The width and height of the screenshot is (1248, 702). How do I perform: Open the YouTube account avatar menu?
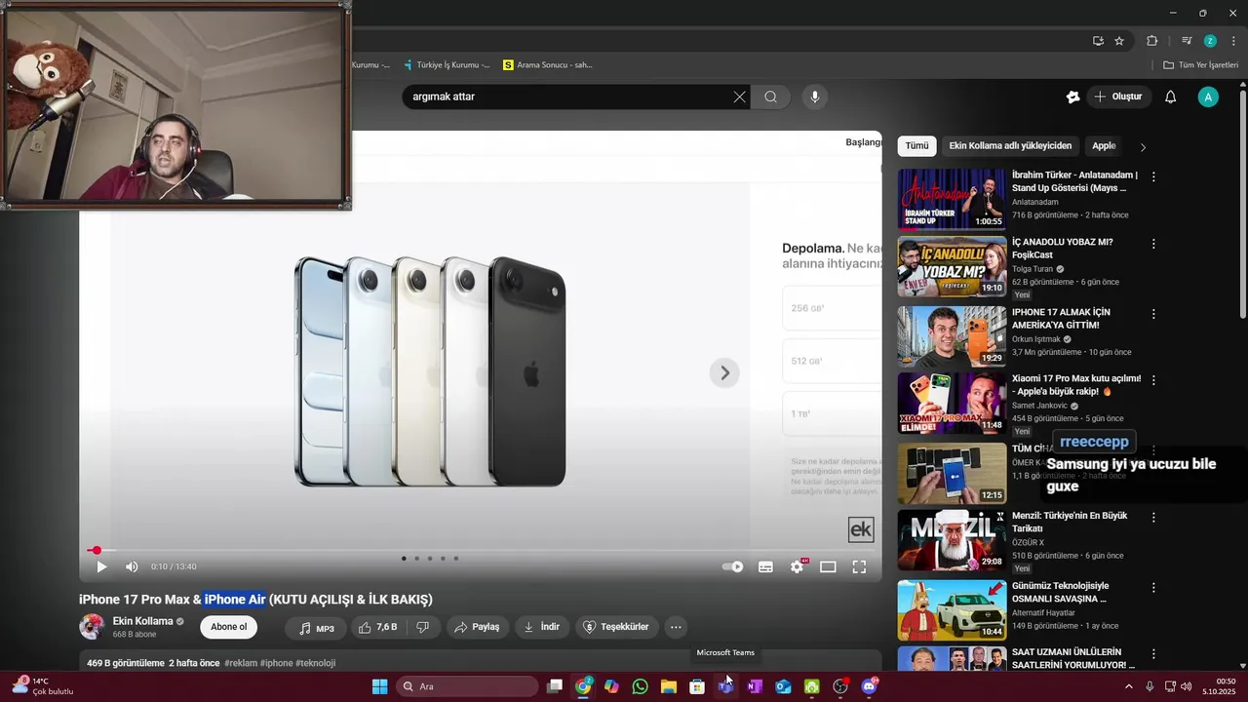[1208, 97]
